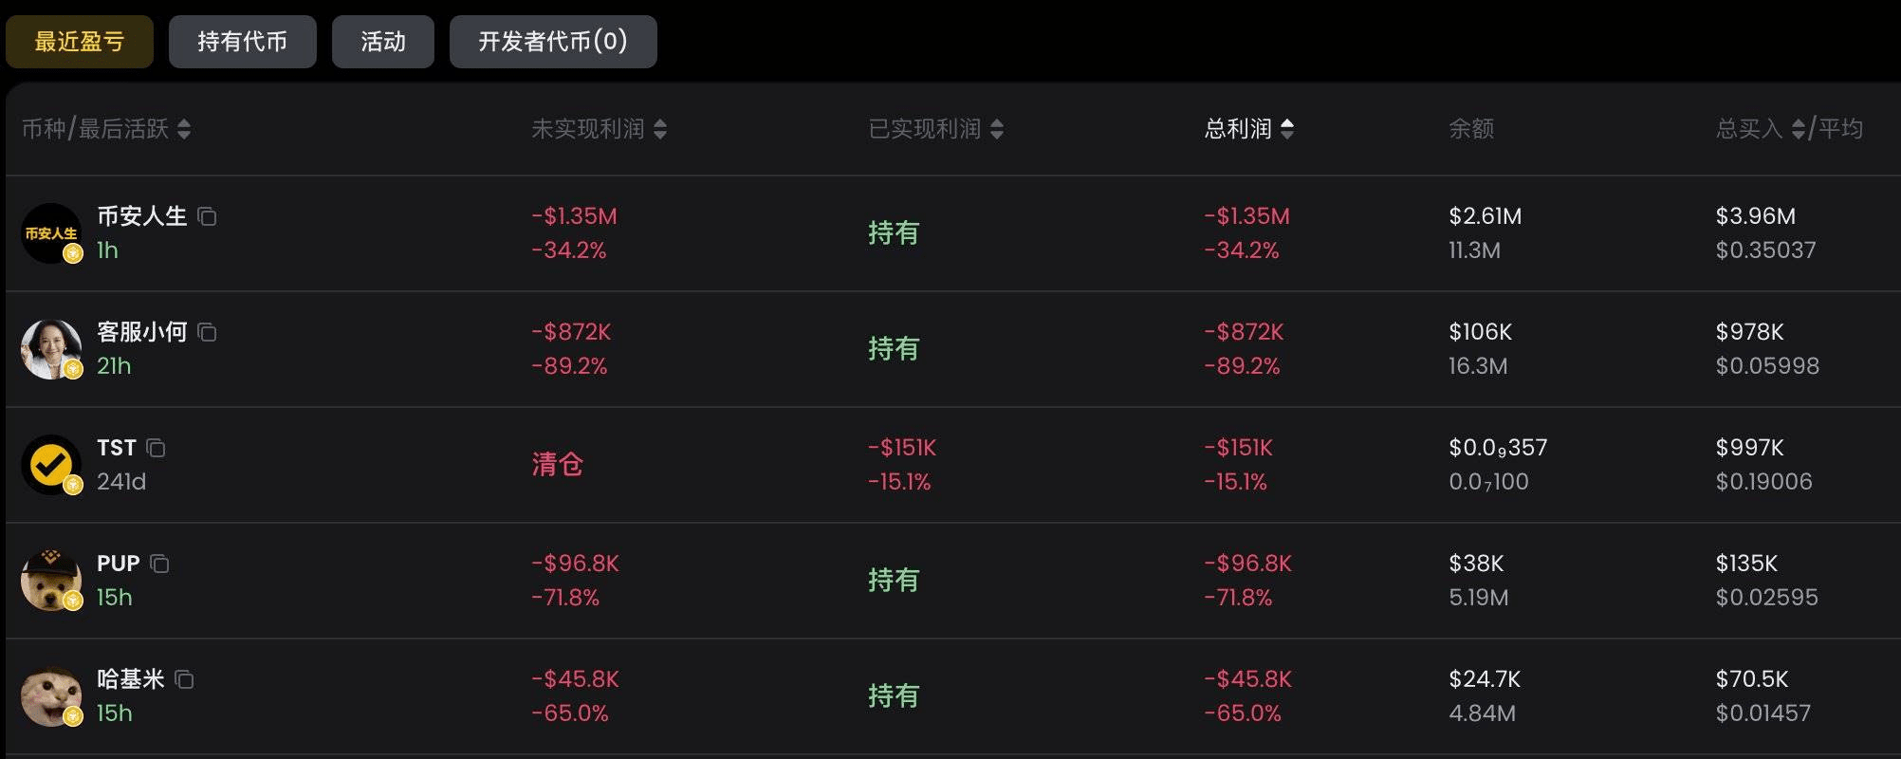Copy the 客服小何 token address
Image resolution: width=1901 pixels, height=759 pixels.
207,333
